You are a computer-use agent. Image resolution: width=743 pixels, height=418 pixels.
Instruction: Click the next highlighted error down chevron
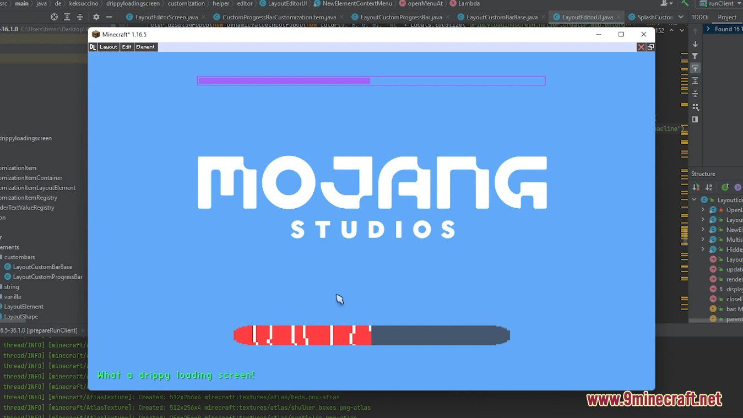point(682,31)
